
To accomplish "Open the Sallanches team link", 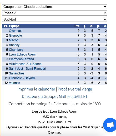I will point(17,73).
